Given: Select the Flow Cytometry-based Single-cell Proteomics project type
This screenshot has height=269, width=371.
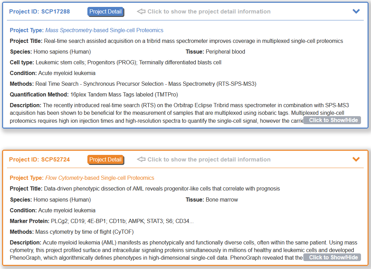Looking at the screenshot, I should [99, 178].
